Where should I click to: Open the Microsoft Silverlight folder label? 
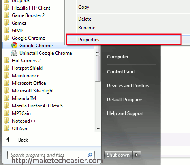[x=33, y=91]
